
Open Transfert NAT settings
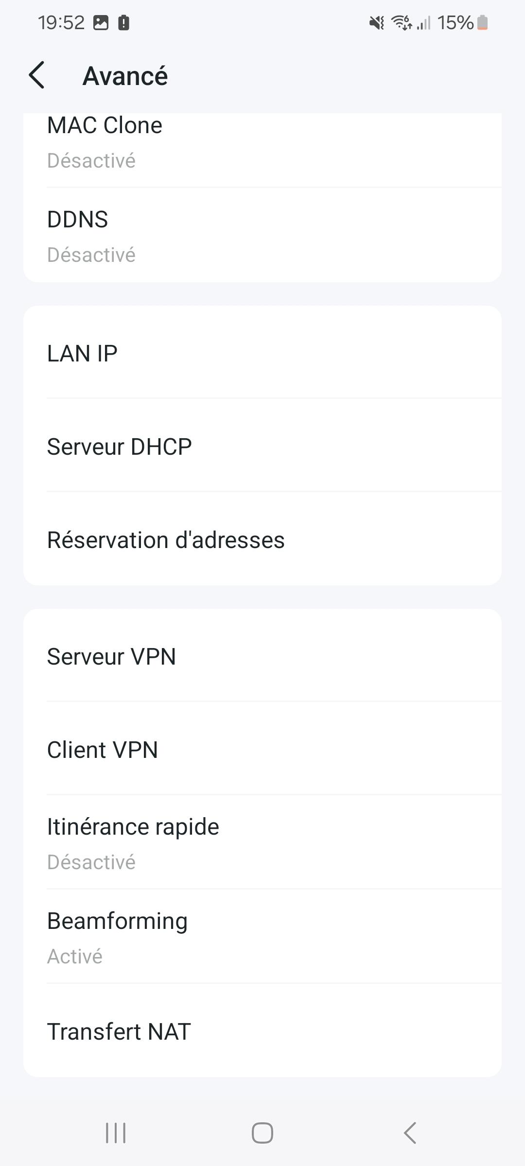262,1031
